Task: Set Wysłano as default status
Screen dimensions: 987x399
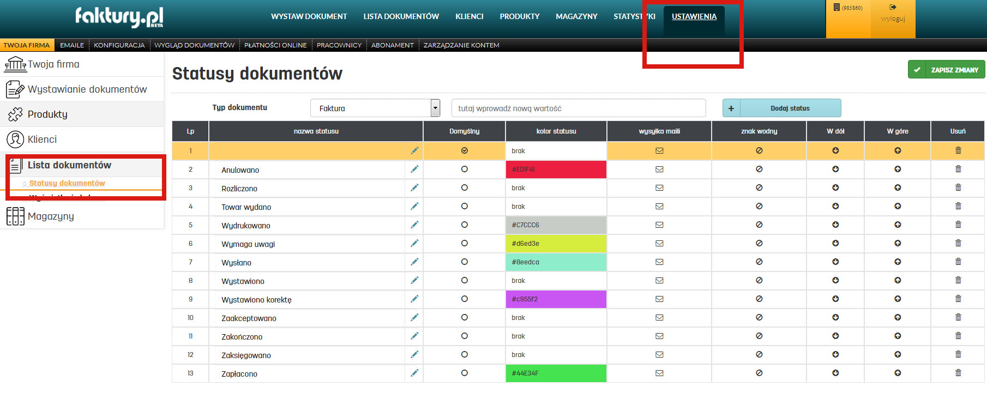Action: pyautogui.click(x=465, y=262)
